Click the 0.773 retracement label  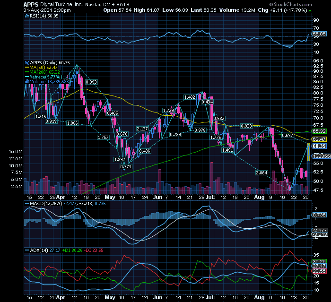pos(126,167)
